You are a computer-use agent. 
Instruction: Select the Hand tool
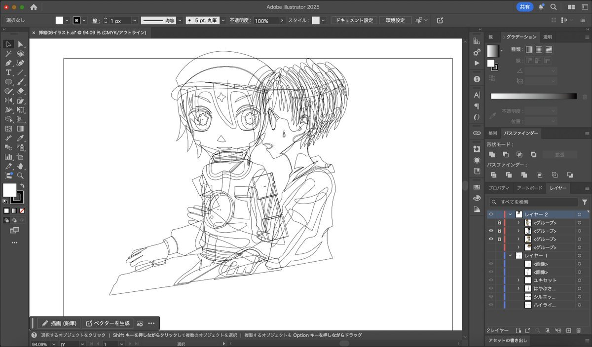(20, 166)
